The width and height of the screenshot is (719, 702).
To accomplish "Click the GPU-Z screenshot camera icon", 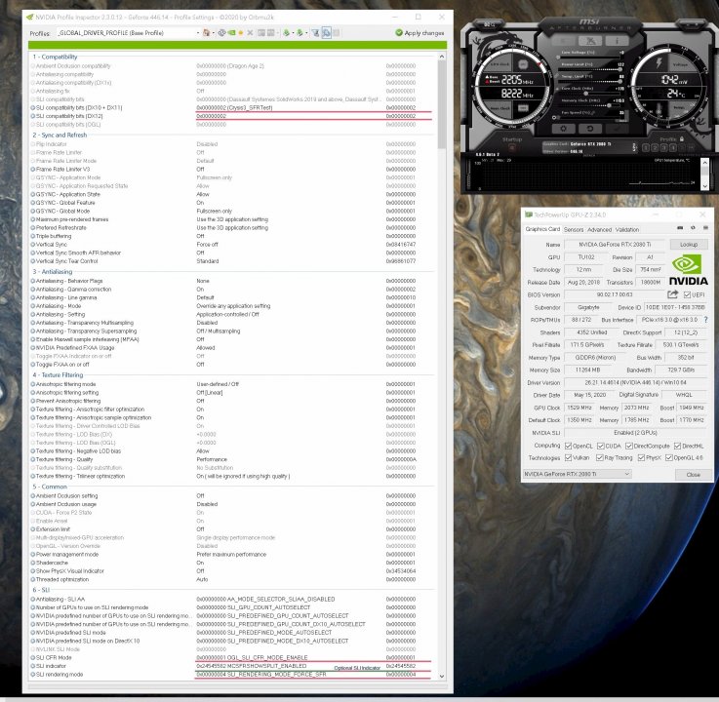I will 682,230.
